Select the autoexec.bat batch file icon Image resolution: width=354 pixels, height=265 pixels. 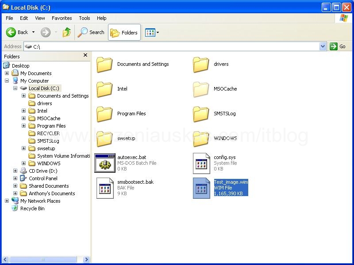point(105,163)
